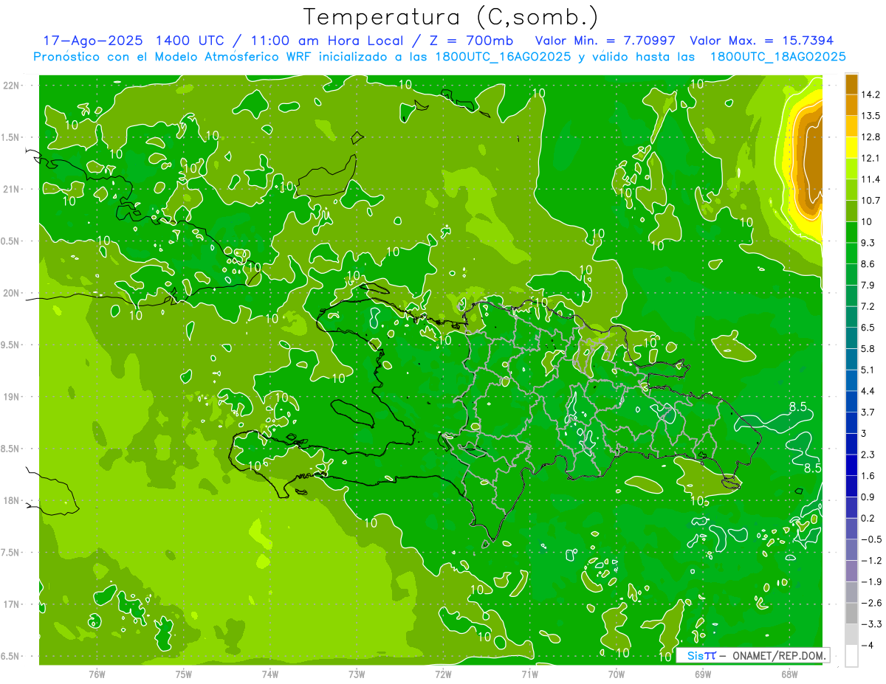Click the "10.7" value on color scale

point(870,200)
